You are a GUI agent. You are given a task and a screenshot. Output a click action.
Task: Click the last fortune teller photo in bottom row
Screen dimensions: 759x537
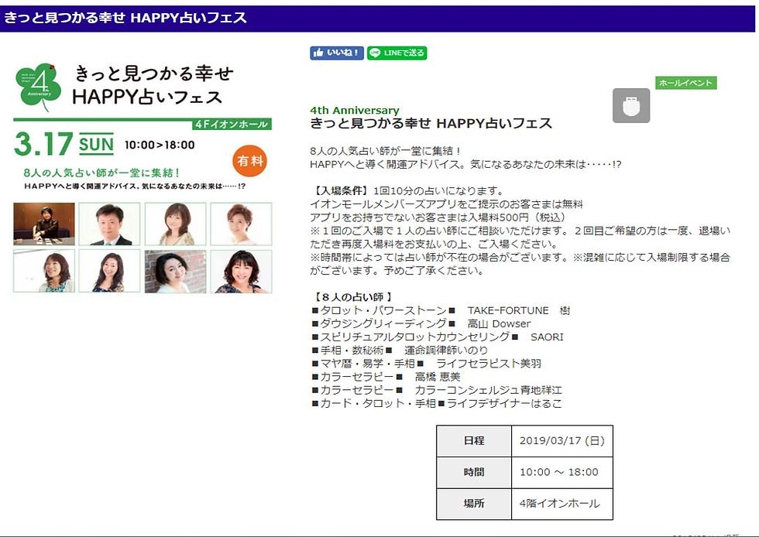(x=241, y=272)
